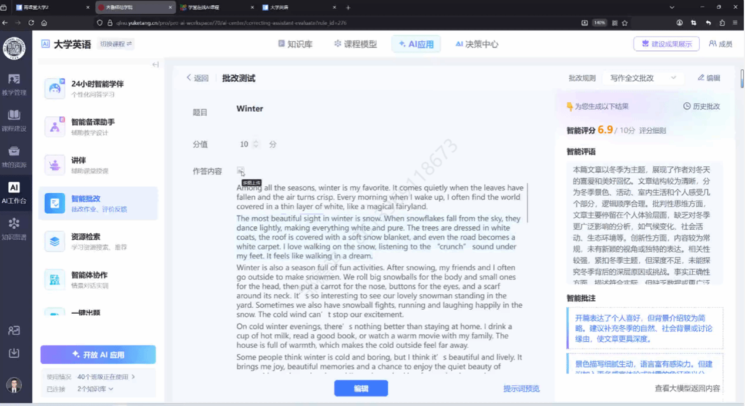This screenshot has height=406, width=745.
Task: Adjust the 分值 score stepper
Action: (256, 144)
